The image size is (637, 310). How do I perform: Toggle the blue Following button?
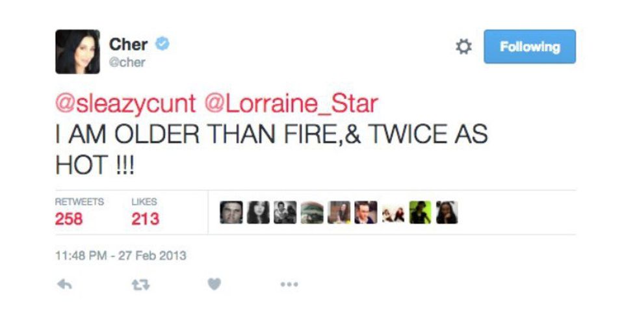(x=529, y=47)
